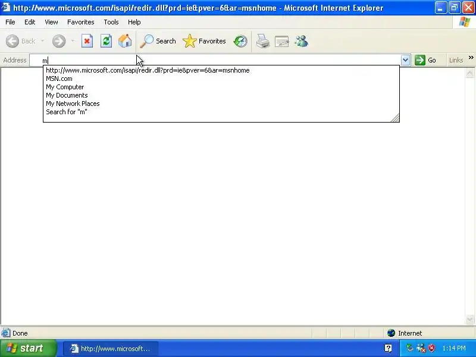Click the taskbar clock showing 1:14 PM
The width and height of the screenshot is (476, 357).
[454, 348]
